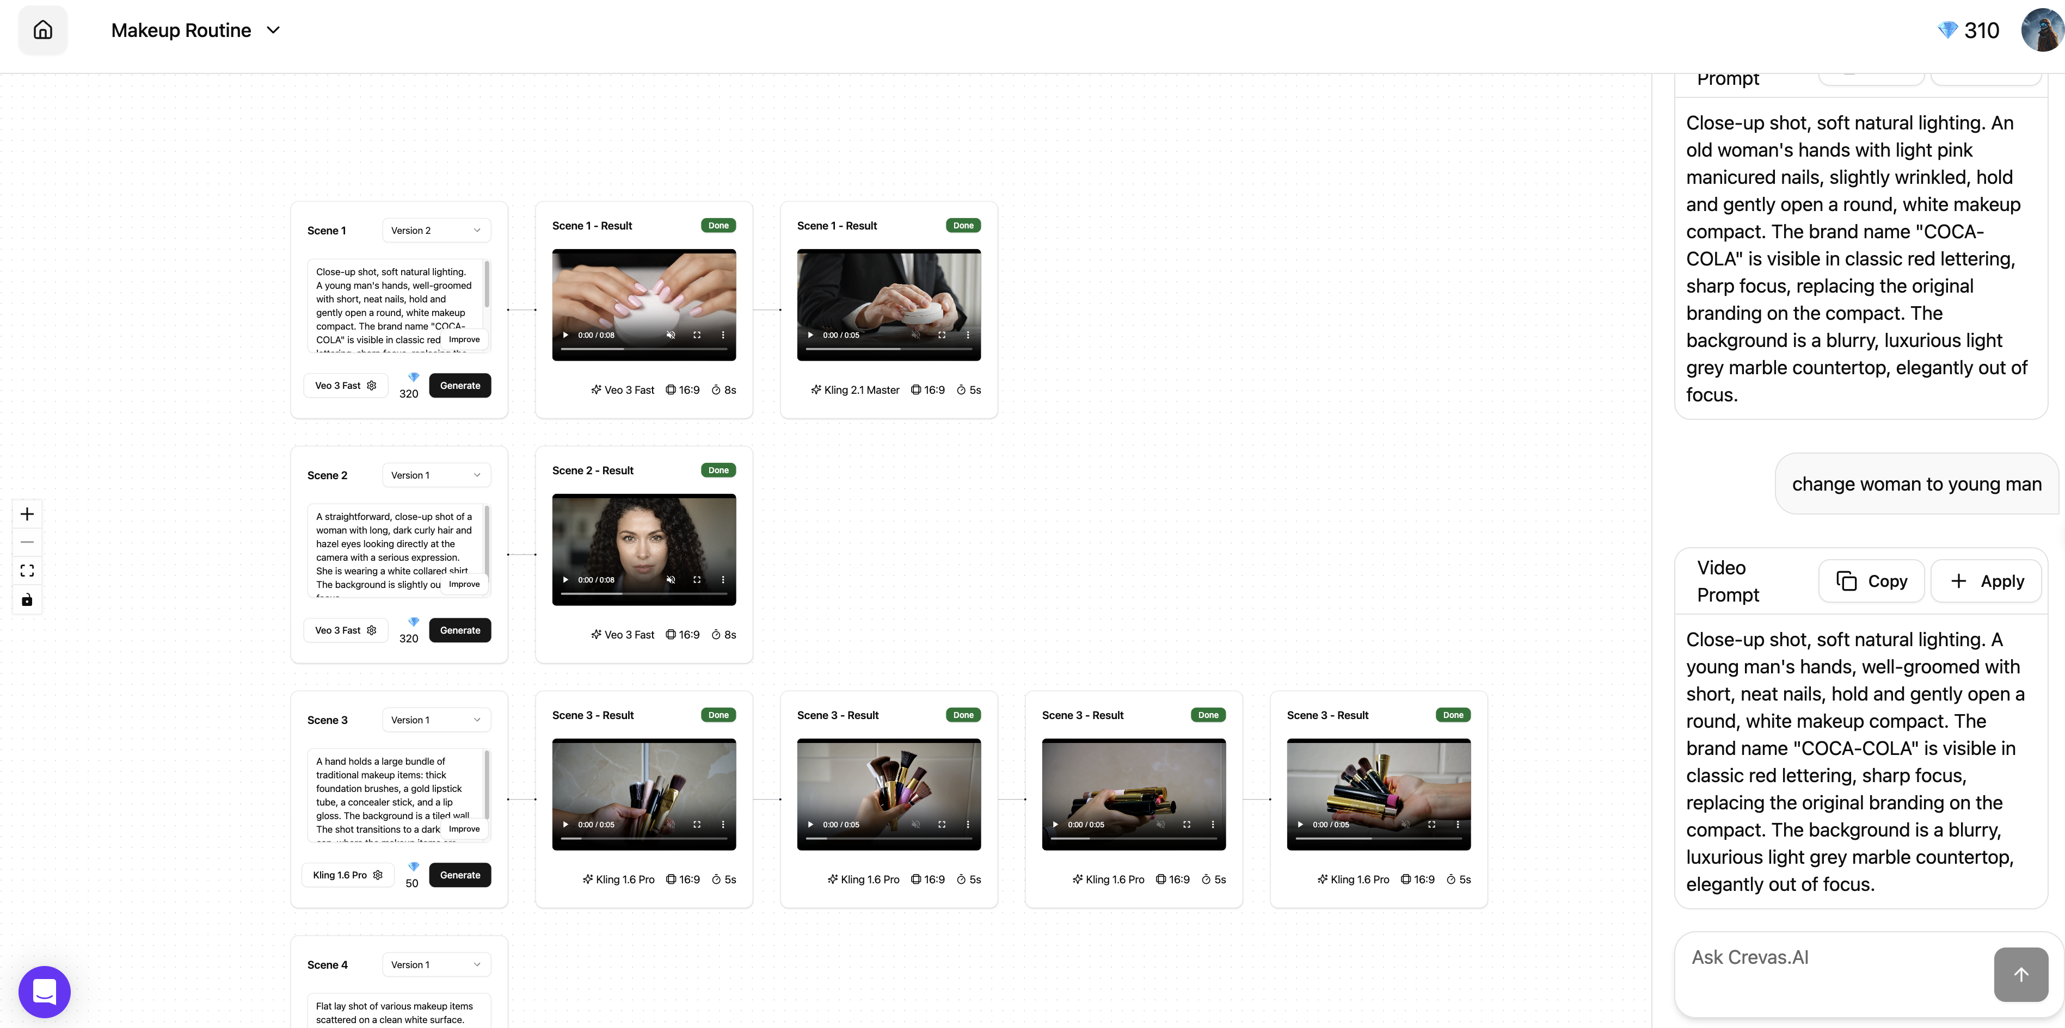Click Improve in Scene 2 prompt
This screenshot has width=2065, height=1028.
pyautogui.click(x=464, y=584)
